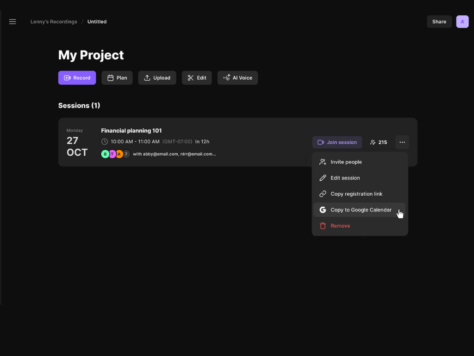Click the Upload button
This screenshot has width=474, height=356.
coord(157,78)
